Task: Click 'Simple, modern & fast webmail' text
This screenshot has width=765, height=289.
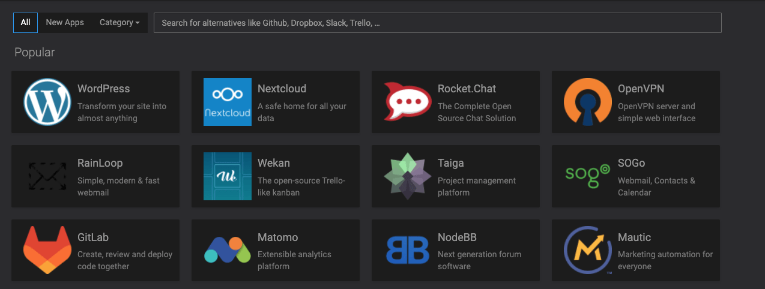Action: (x=118, y=186)
